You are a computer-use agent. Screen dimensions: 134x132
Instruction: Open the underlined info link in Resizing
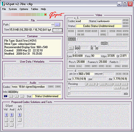[126, 93]
